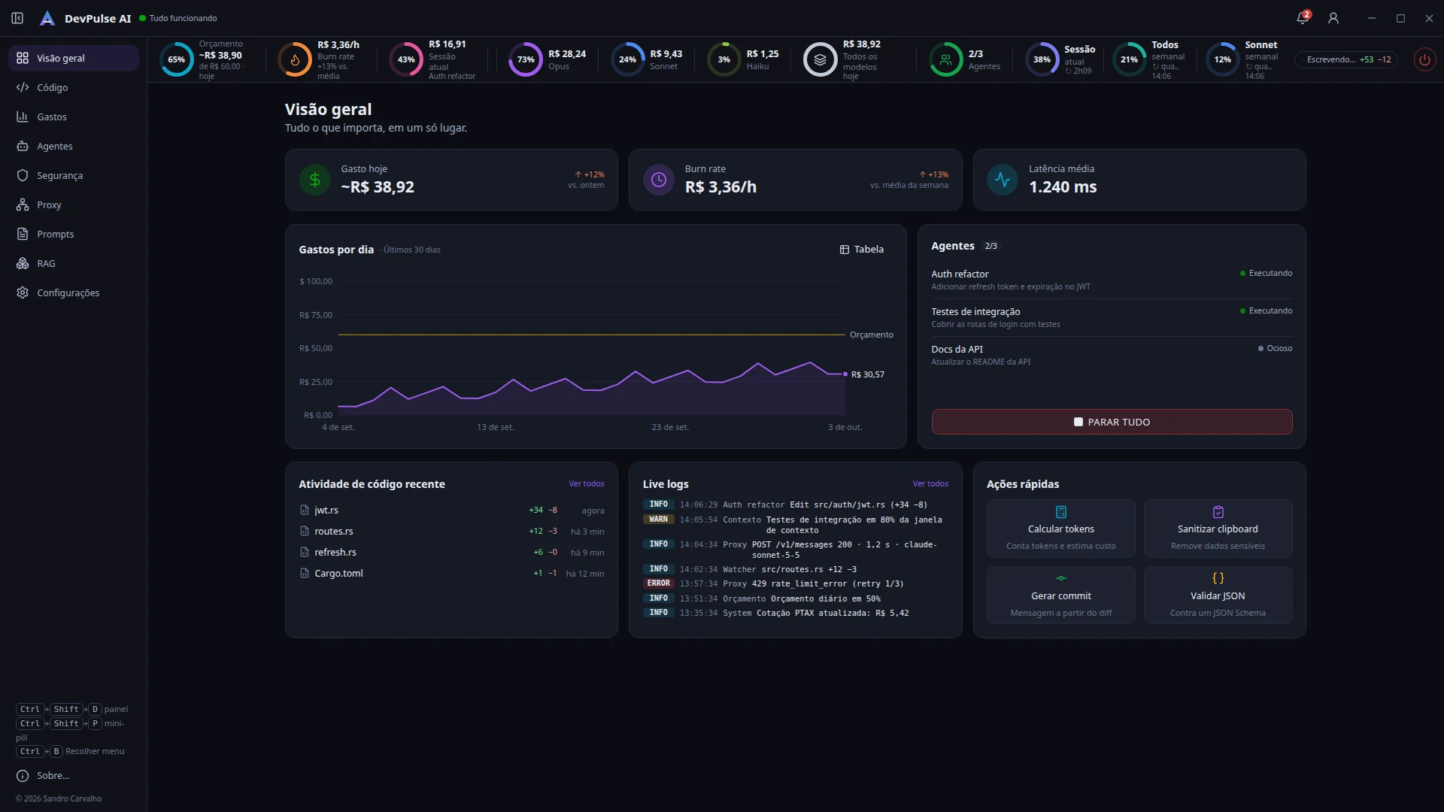Viewport: 1444px width, 812px height.
Task: Click the Gasto hoje dollar icon
Action: click(315, 180)
